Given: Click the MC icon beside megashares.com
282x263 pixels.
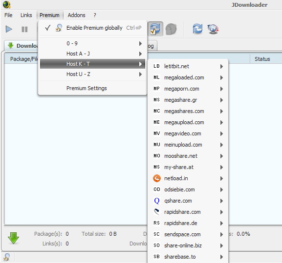Looking at the screenshot, I should pos(157,111).
